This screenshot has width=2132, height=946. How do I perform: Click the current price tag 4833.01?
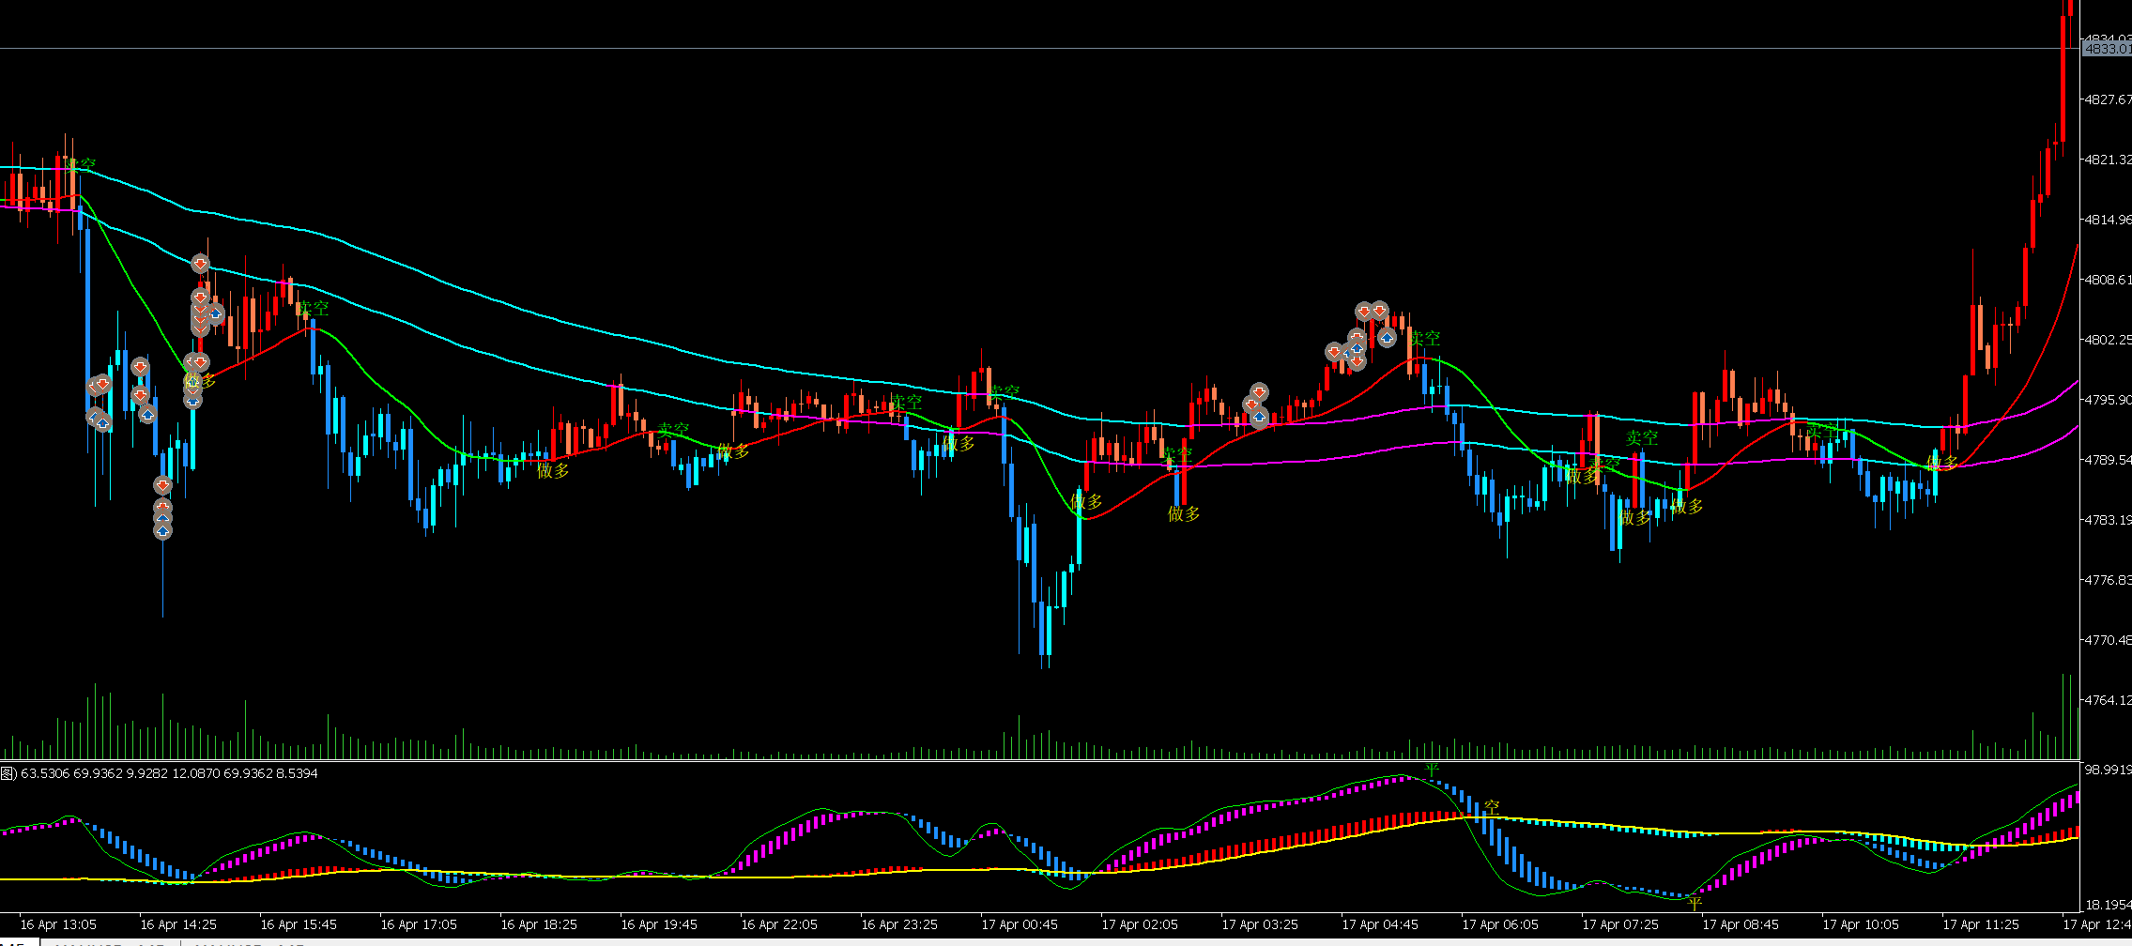coord(2108,49)
